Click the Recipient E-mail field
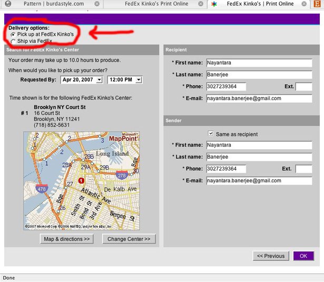 [x=259, y=99]
